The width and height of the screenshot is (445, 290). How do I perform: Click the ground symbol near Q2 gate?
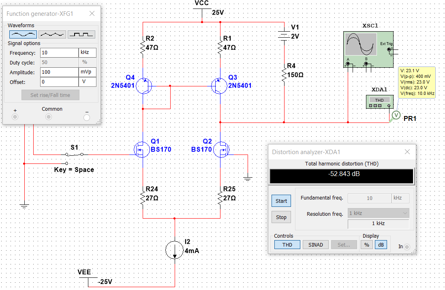coord(248,178)
